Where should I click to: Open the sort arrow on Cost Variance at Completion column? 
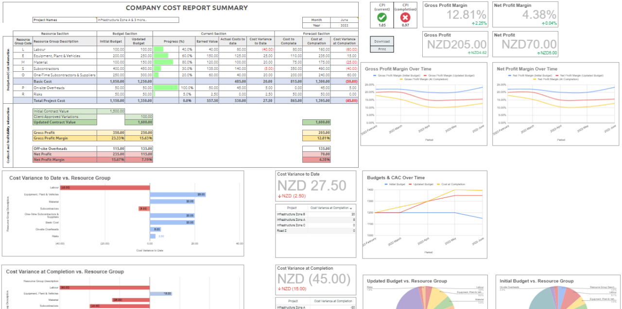coord(351,208)
